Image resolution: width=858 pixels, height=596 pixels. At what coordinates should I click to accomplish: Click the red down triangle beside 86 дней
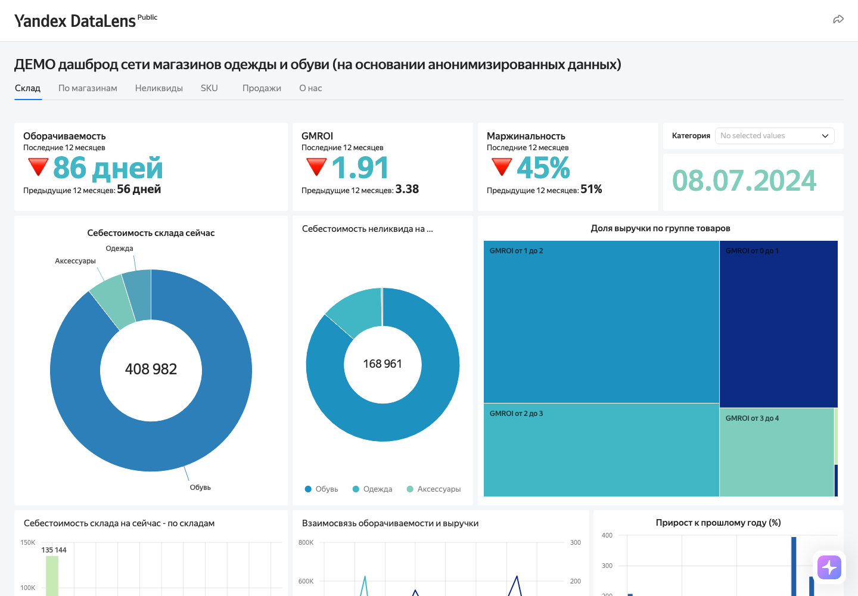(38, 167)
